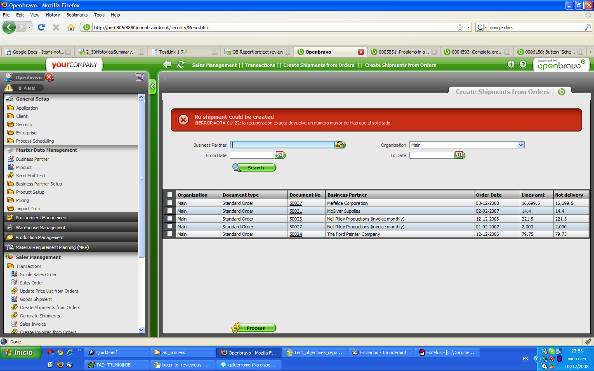Expand the Procurement Management section
Screen dimensions: 594x371
click(x=71, y=218)
